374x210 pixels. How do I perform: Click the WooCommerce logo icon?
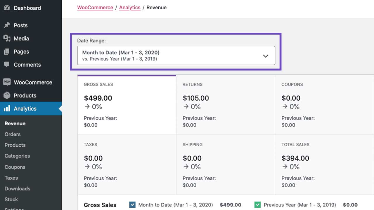pos(7,82)
